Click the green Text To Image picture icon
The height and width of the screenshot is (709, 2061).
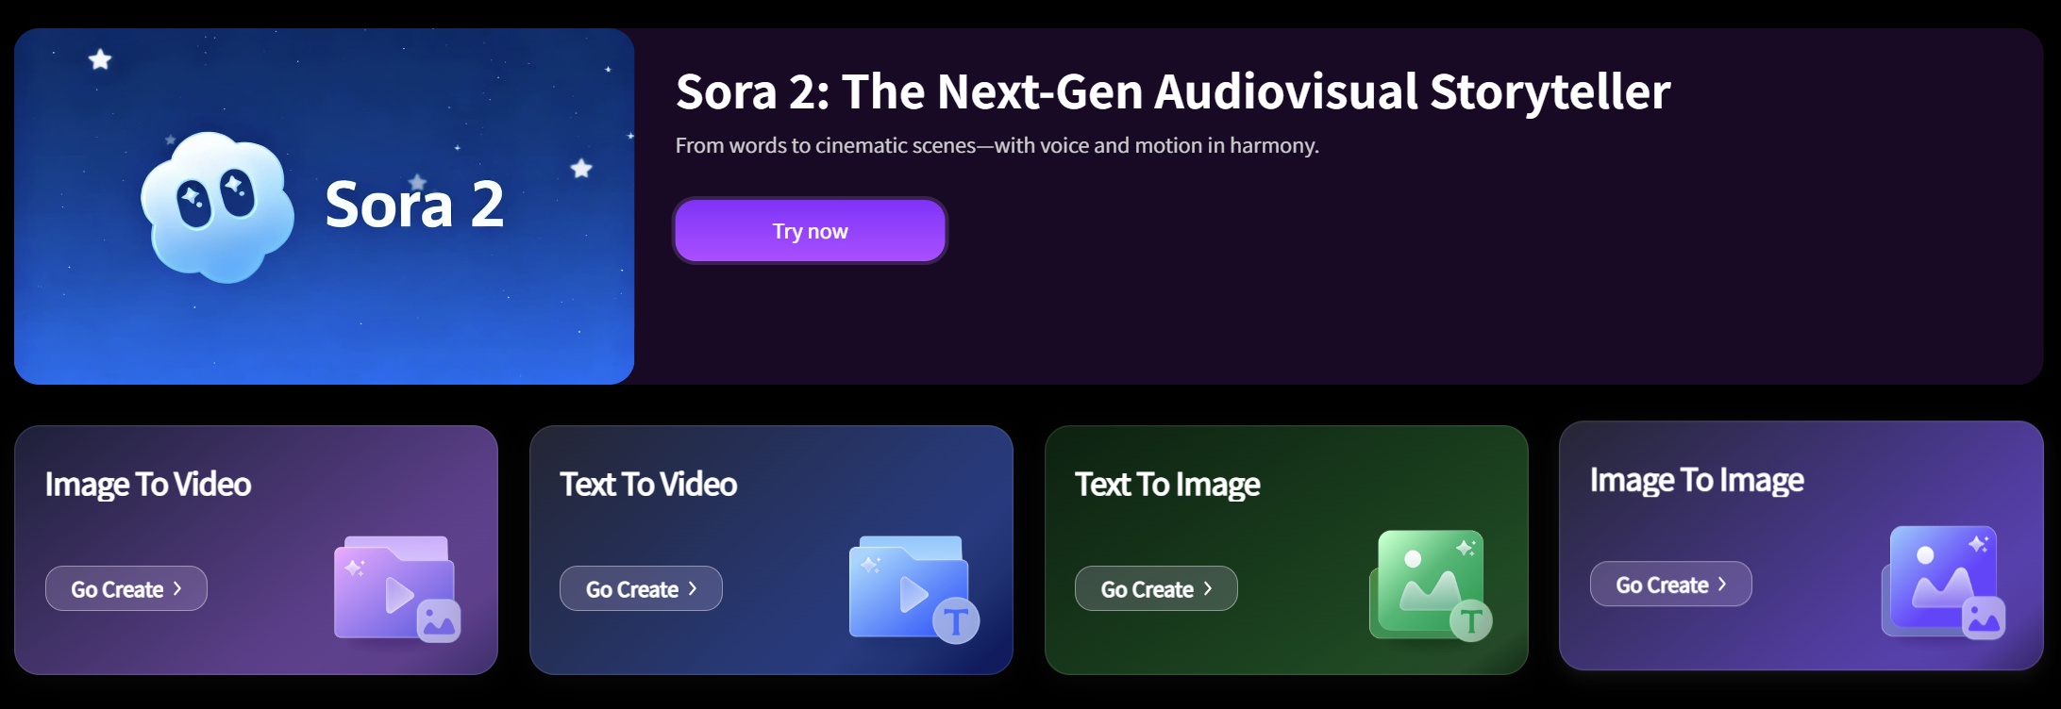[1431, 585]
